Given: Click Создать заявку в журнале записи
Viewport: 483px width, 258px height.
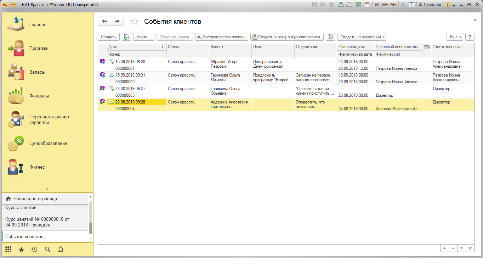Looking at the screenshot, I should (x=287, y=37).
